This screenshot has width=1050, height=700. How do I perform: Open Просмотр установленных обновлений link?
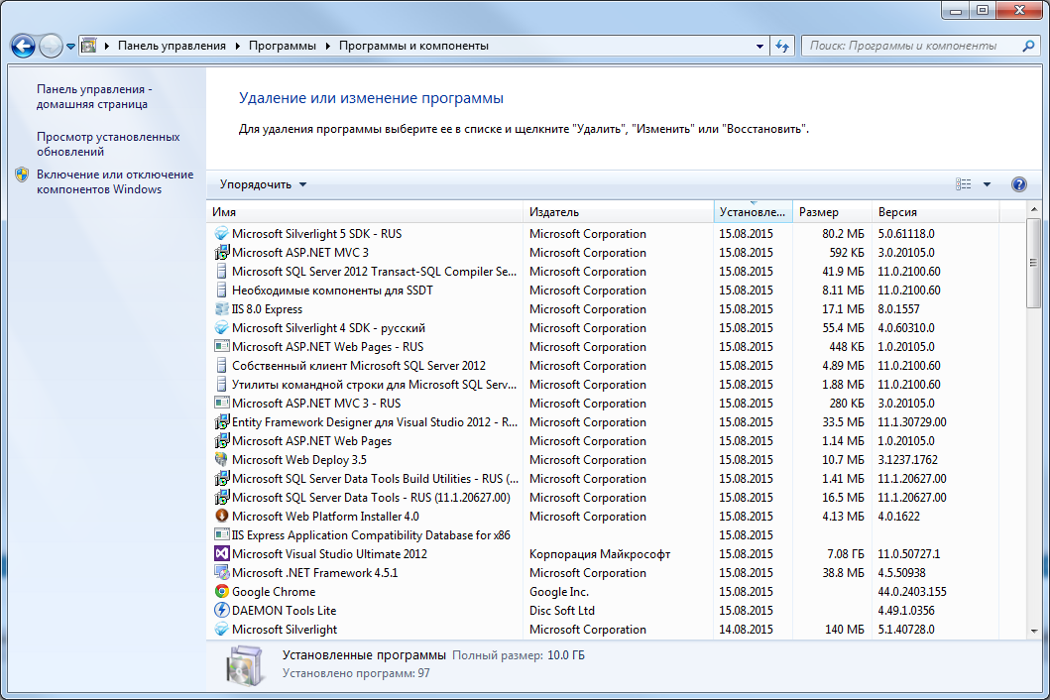tap(108, 145)
